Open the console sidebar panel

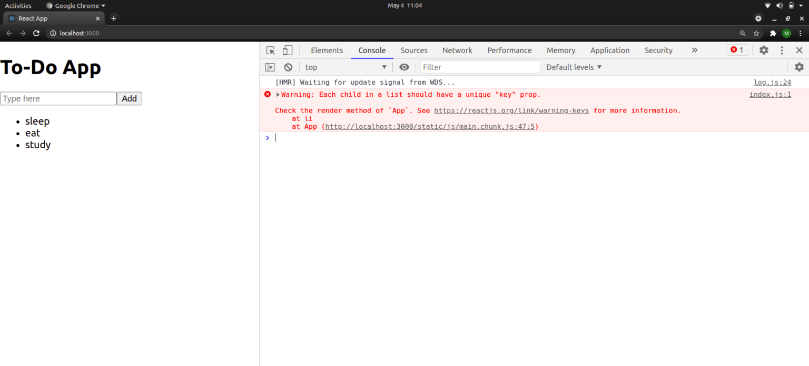click(x=270, y=67)
